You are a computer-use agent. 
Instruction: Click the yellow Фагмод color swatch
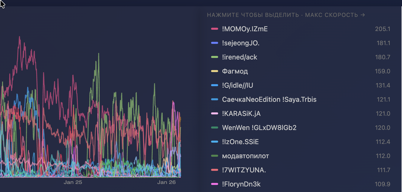[215, 71]
